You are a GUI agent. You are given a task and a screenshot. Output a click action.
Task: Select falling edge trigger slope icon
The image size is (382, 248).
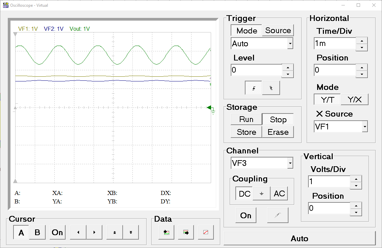[x=271, y=88]
